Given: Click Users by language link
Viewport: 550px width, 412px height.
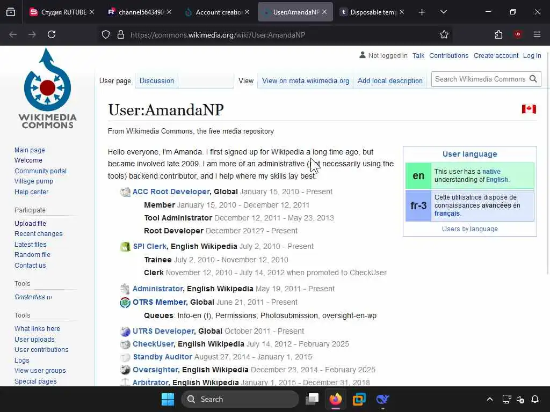Looking at the screenshot, I should coord(469,229).
